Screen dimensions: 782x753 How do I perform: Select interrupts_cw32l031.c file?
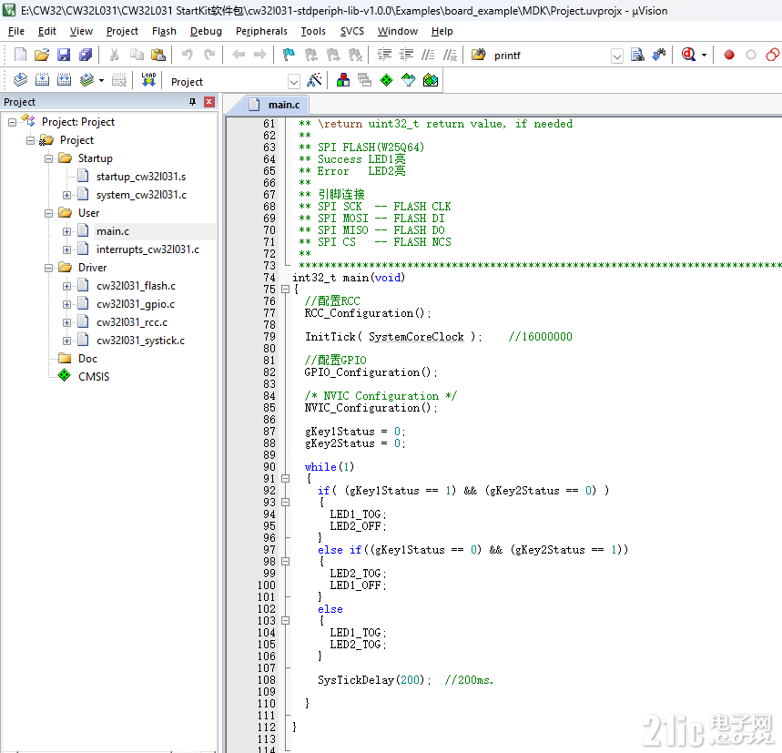147,249
